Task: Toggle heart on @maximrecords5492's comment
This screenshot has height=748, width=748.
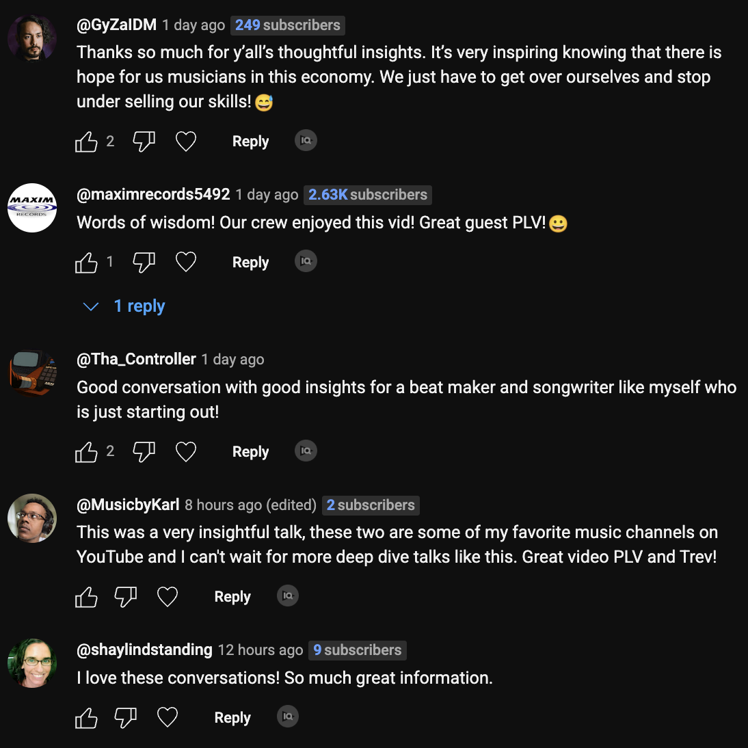Action: (186, 263)
